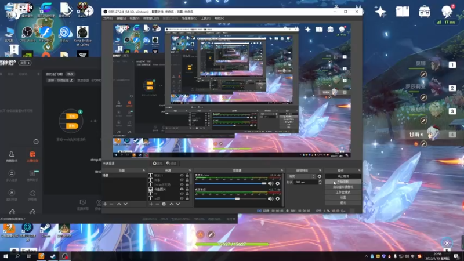The height and width of the screenshot is (261, 464).
Task: Pop out the 场景 scenes dock
Action: (x=144, y=171)
